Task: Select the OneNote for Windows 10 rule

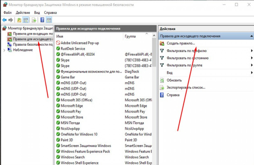Action: pos(79,134)
